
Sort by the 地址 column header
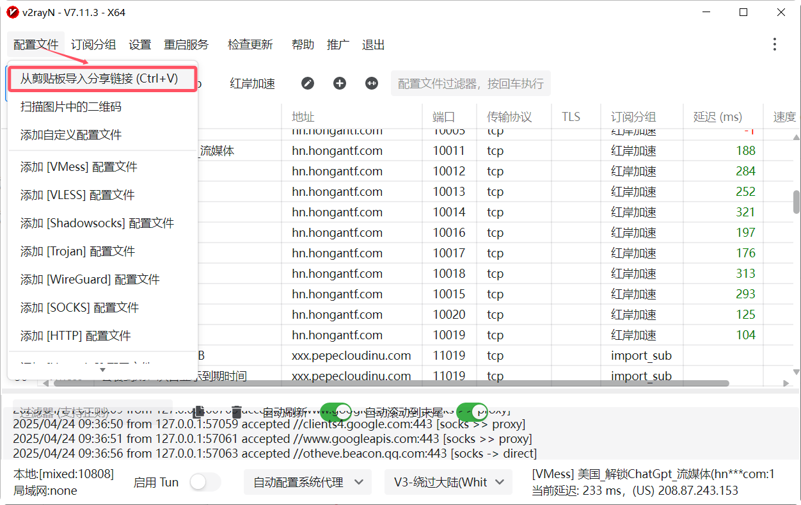(x=352, y=117)
